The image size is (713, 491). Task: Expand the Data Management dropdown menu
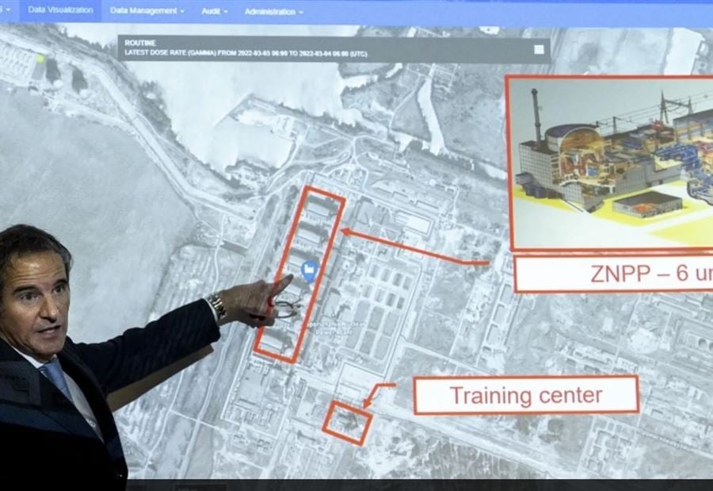(147, 11)
